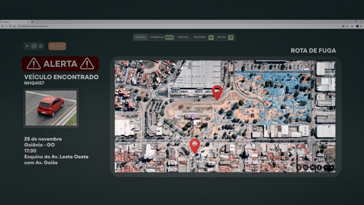Zoom in using the plus control on map
The height and width of the screenshot is (205, 364).
tap(332, 167)
